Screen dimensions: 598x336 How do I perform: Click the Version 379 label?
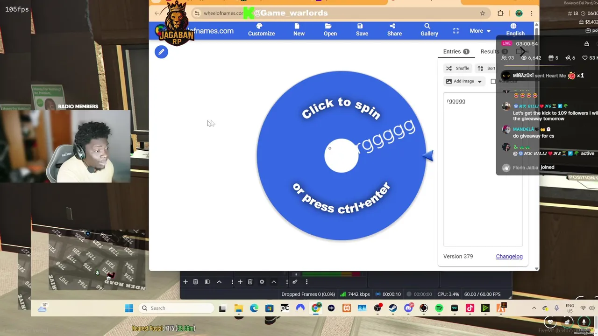458,256
